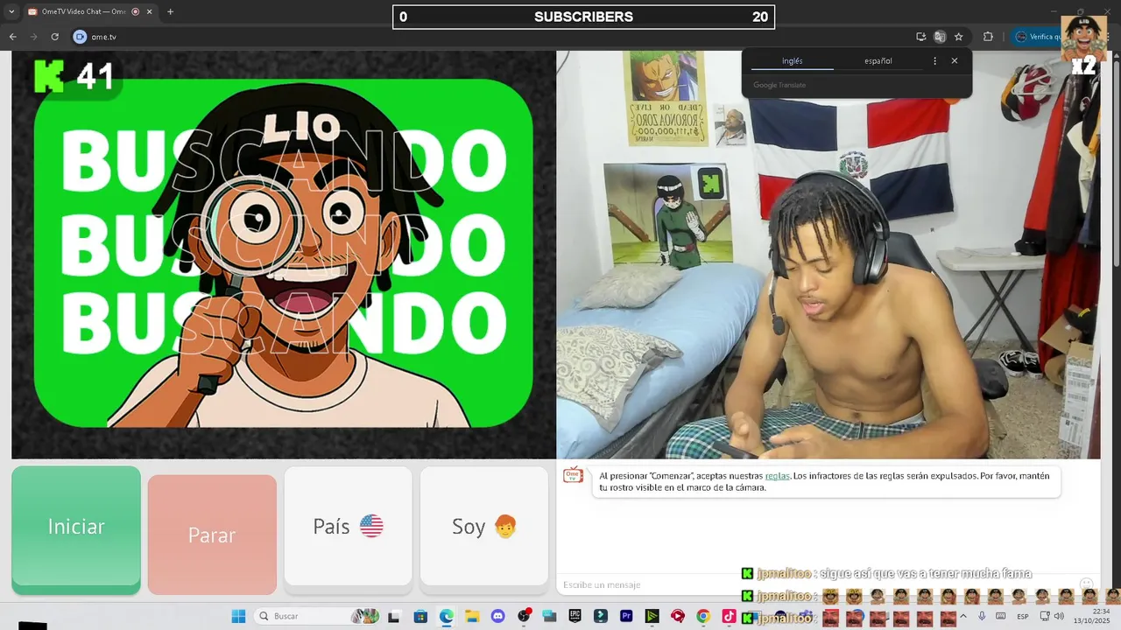
Task: Click the green Iniciar button
Action: (x=76, y=528)
